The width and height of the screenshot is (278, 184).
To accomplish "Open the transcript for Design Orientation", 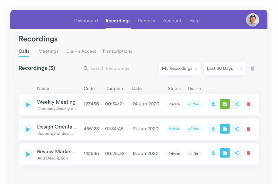I will click(x=225, y=129).
